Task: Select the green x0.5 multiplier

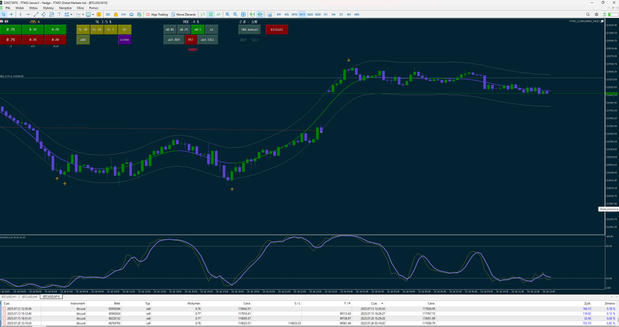Action: (198, 29)
